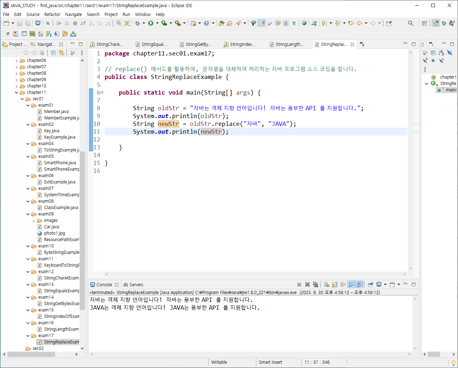This screenshot has height=368, width=458.
Task: Switch to the Debug perspective icon
Action: pos(444,23)
